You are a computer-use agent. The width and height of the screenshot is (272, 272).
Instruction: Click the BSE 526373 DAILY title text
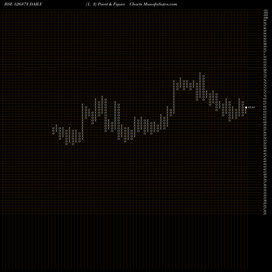coord(23,4)
